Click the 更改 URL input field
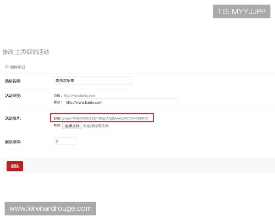Viewport: 275px width, 220px height. (x=121, y=102)
